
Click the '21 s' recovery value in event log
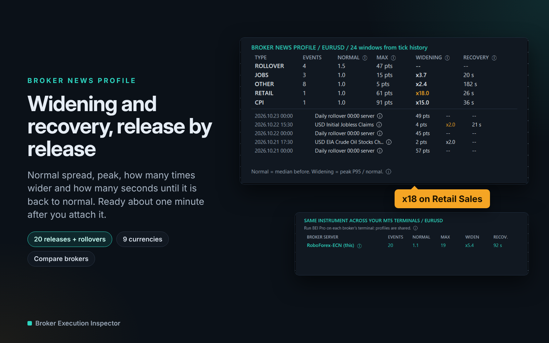tap(477, 125)
